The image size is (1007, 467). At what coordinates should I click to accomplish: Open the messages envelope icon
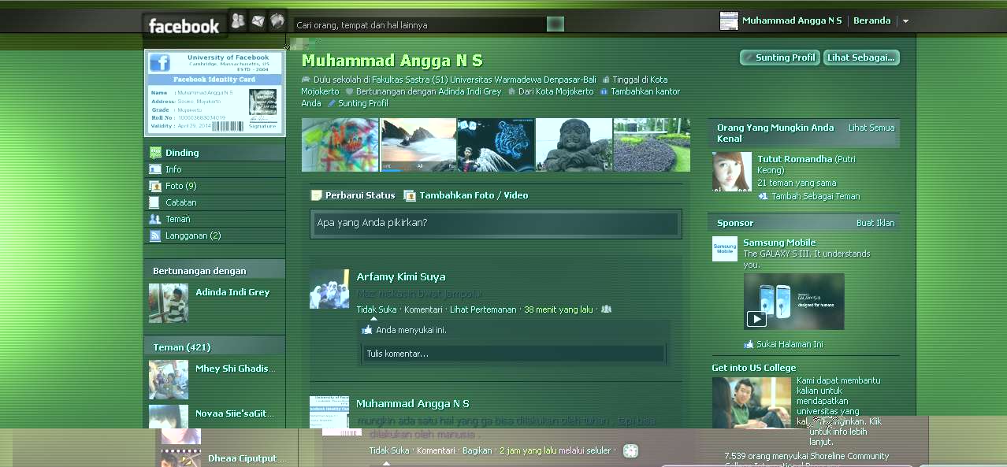[258, 21]
